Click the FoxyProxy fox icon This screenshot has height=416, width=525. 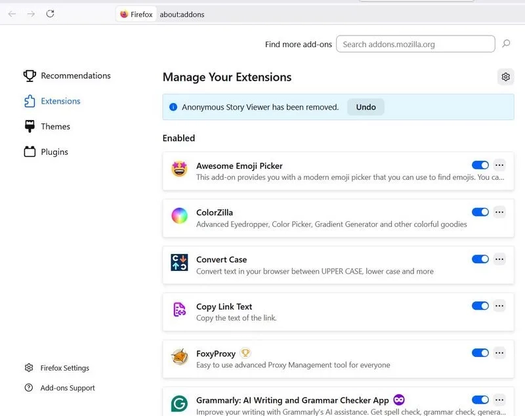click(179, 356)
